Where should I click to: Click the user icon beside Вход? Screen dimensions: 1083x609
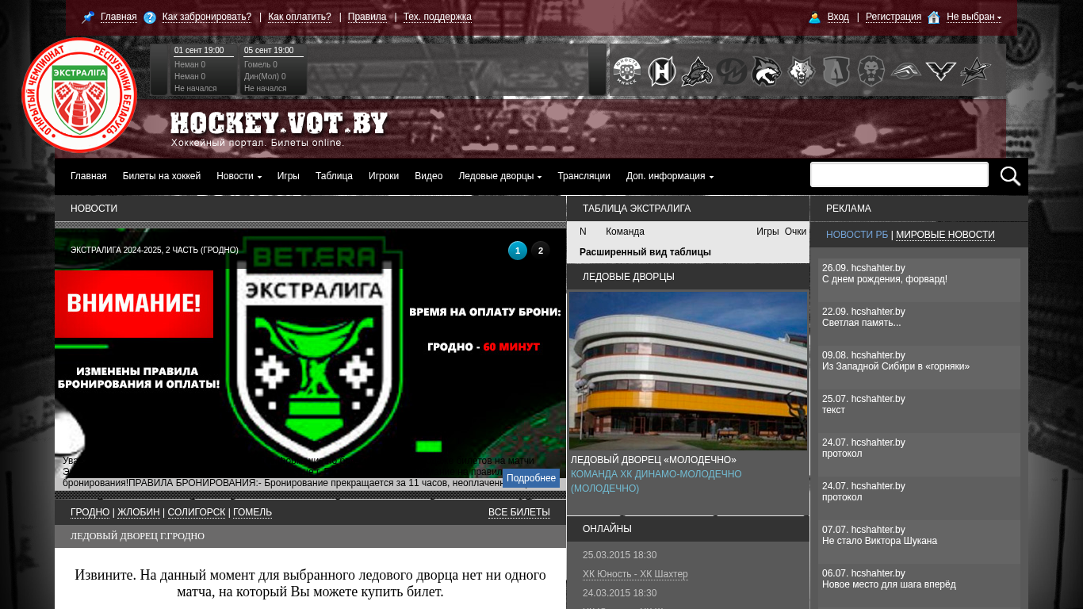(x=814, y=17)
